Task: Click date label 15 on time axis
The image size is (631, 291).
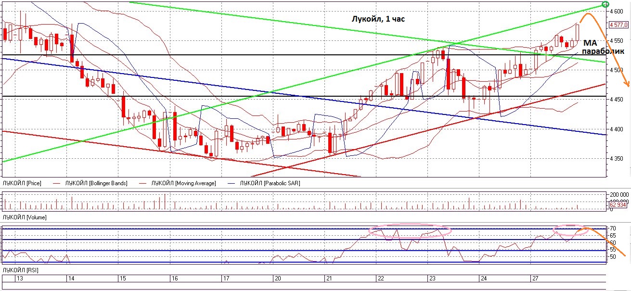Action: pos(122,278)
